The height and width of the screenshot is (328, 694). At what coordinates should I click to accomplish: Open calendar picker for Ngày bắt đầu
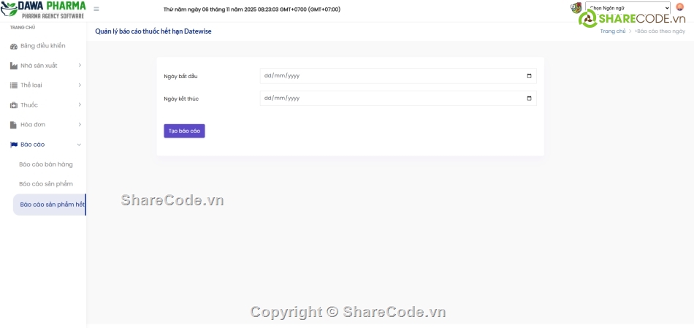click(x=529, y=76)
